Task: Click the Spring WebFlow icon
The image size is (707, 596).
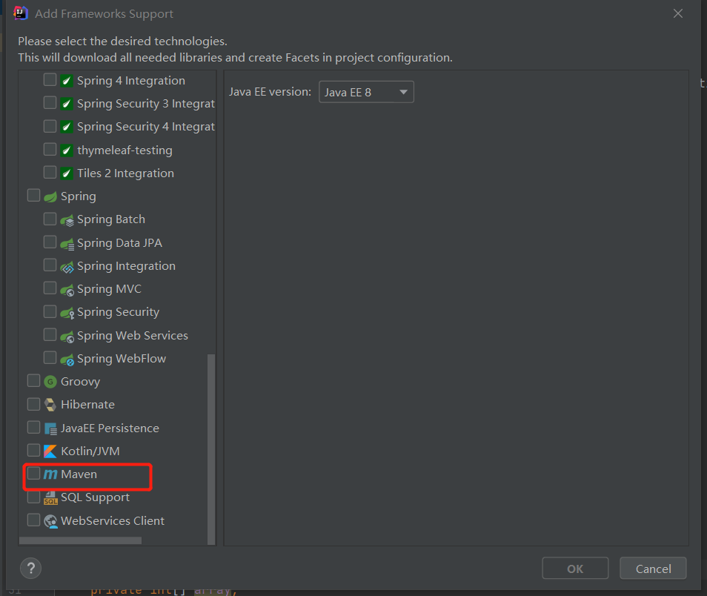Action: click(x=67, y=359)
